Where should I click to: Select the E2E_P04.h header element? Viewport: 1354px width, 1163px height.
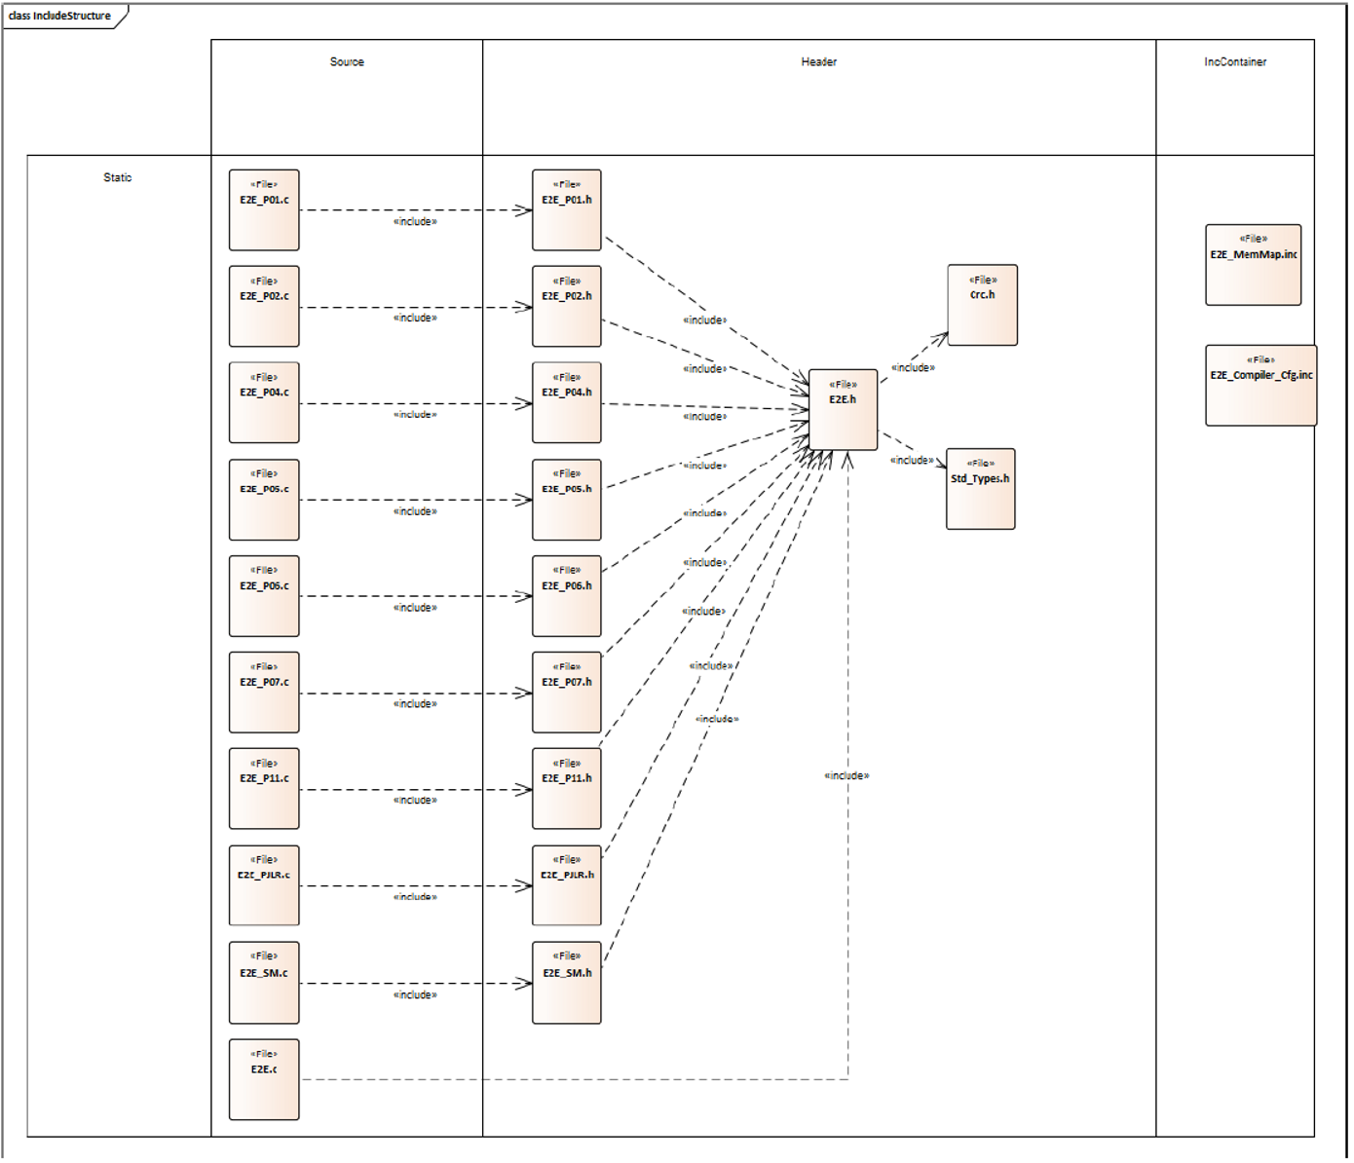(x=566, y=402)
